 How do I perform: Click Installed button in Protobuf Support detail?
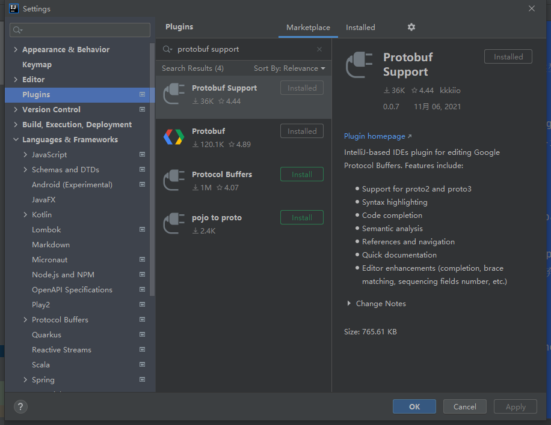click(508, 56)
